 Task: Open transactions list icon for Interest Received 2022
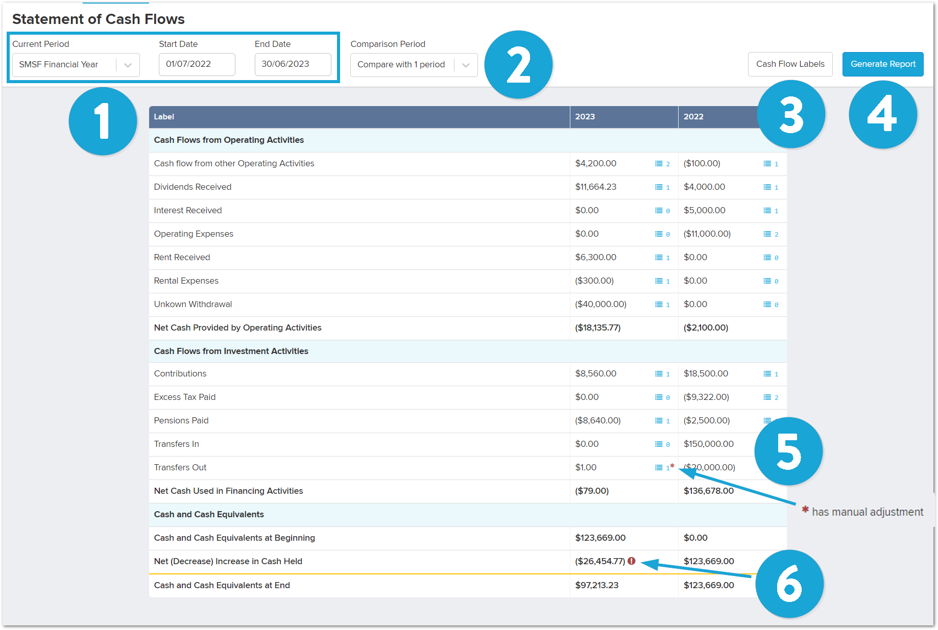(x=767, y=211)
